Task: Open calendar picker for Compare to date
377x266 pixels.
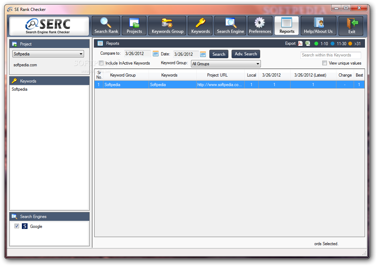Action: (156, 54)
